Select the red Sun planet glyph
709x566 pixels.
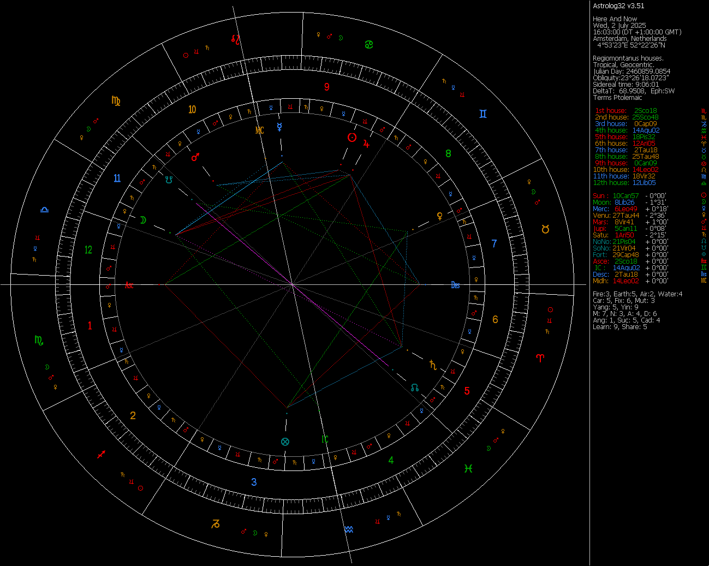point(353,138)
